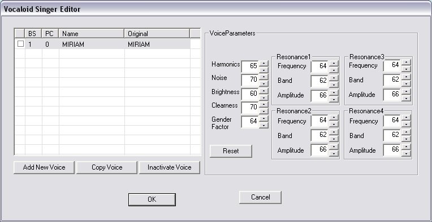Decrease Resonance3 Band with down arrow
The image size is (432, 222).
tap(406, 83)
